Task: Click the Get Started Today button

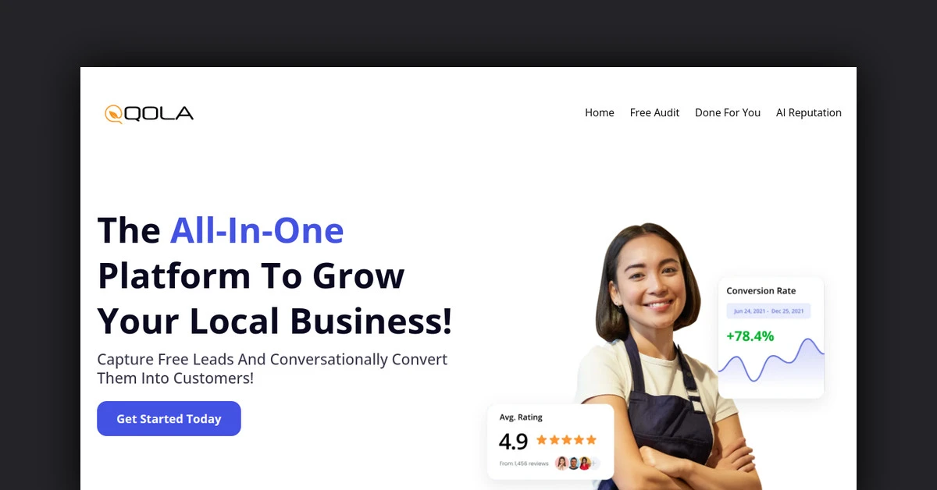Action: coord(169,419)
